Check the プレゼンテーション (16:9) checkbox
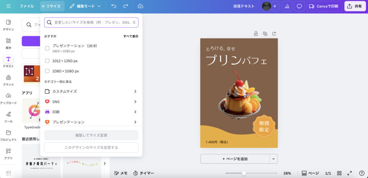Screen dimensions: 368x178 coord(47,48)
